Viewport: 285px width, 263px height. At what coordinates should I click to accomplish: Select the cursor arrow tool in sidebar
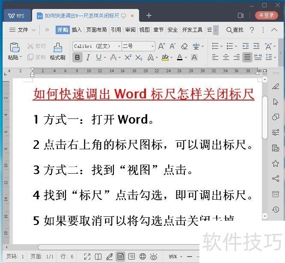tap(276, 102)
